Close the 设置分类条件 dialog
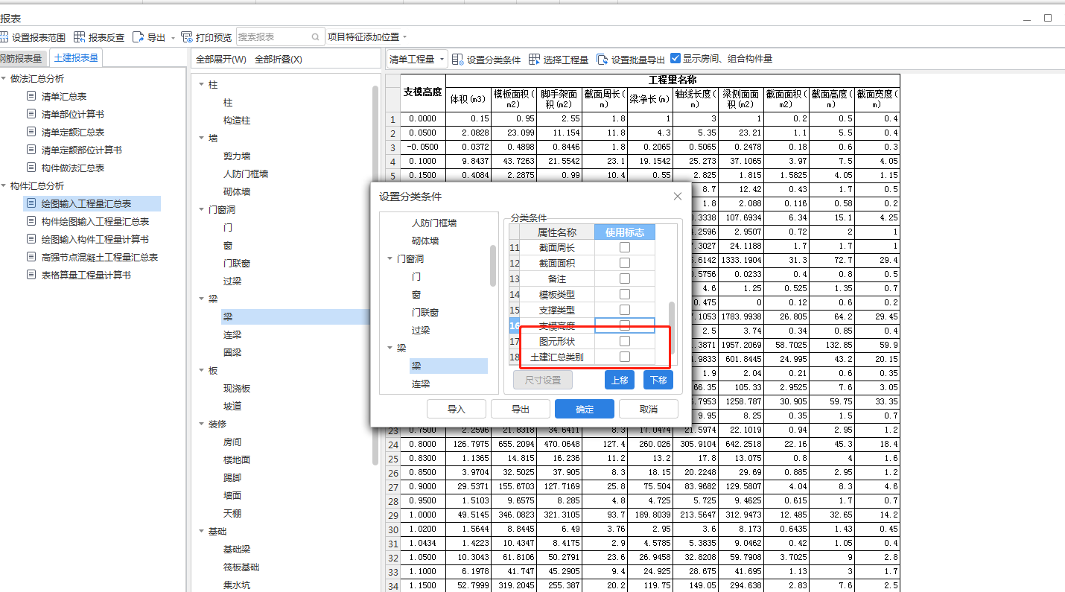The width and height of the screenshot is (1065, 592). (x=677, y=197)
